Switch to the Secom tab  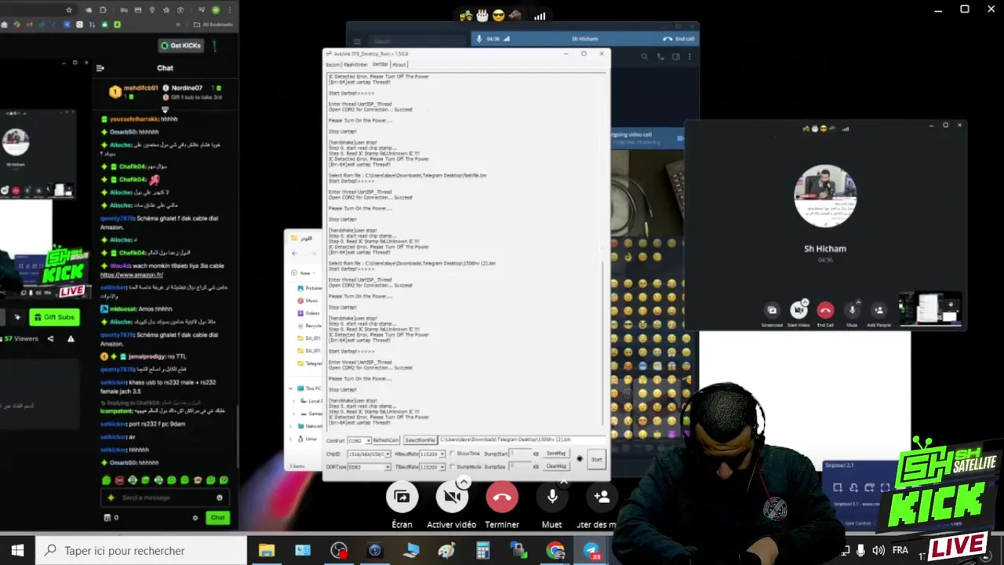coord(333,65)
